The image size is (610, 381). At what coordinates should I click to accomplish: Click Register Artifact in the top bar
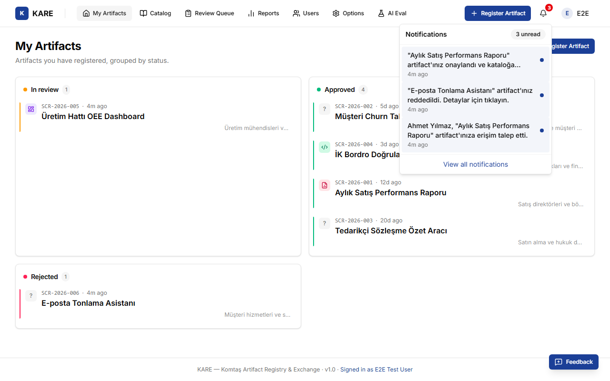pyautogui.click(x=498, y=13)
